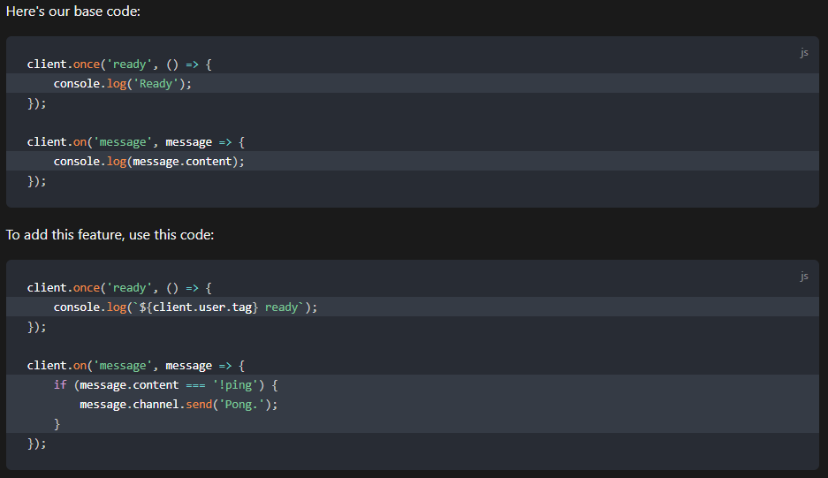Click the }); line after the client.user.tag log
Viewport: 828px width, 478px height.
tap(37, 326)
